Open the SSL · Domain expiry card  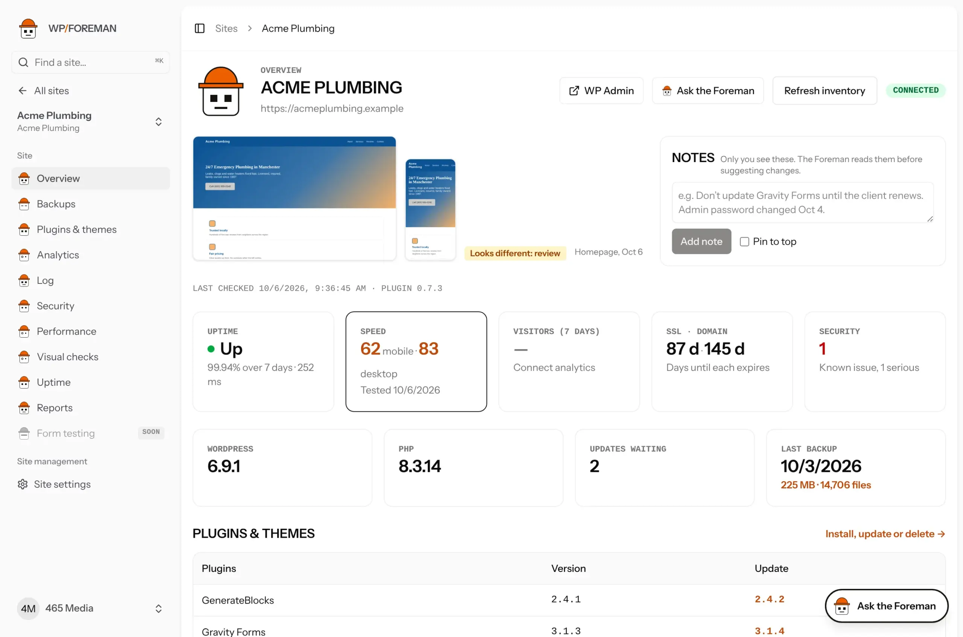pyautogui.click(x=722, y=362)
